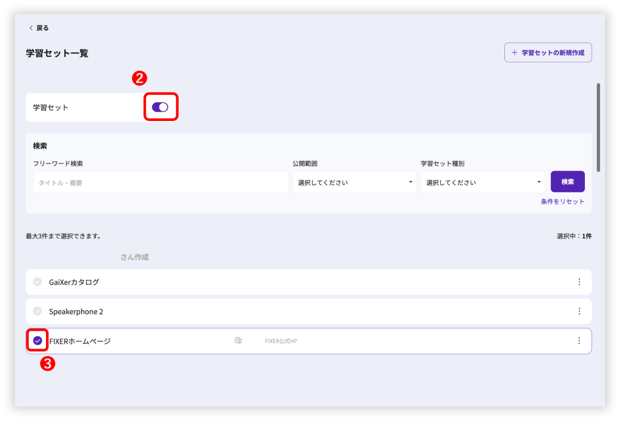Uncheck the FIXERホームページ checkbox
This screenshot has height=421, width=620.
click(38, 341)
